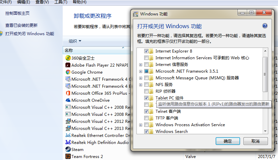
Task: Click the 确定 button
Action: (x=228, y=141)
